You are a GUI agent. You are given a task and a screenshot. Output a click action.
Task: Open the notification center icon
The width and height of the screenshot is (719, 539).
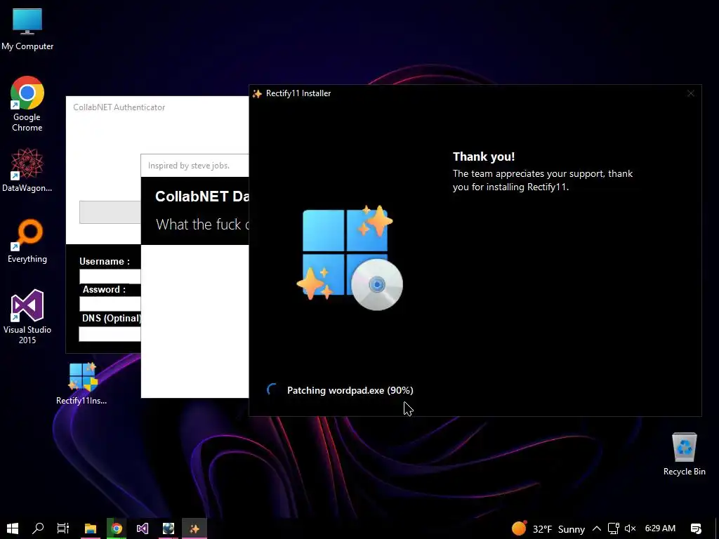[696, 529]
